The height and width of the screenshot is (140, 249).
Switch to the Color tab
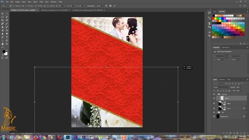[x=215, y=12]
